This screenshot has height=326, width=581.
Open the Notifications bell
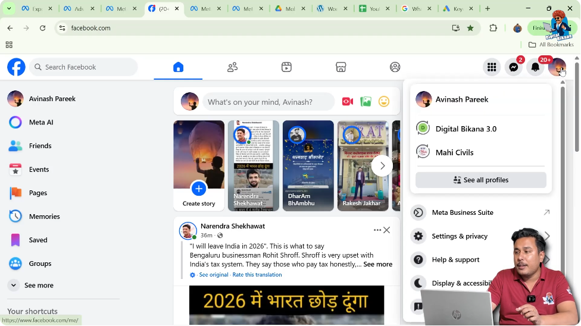tap(535, 67)
